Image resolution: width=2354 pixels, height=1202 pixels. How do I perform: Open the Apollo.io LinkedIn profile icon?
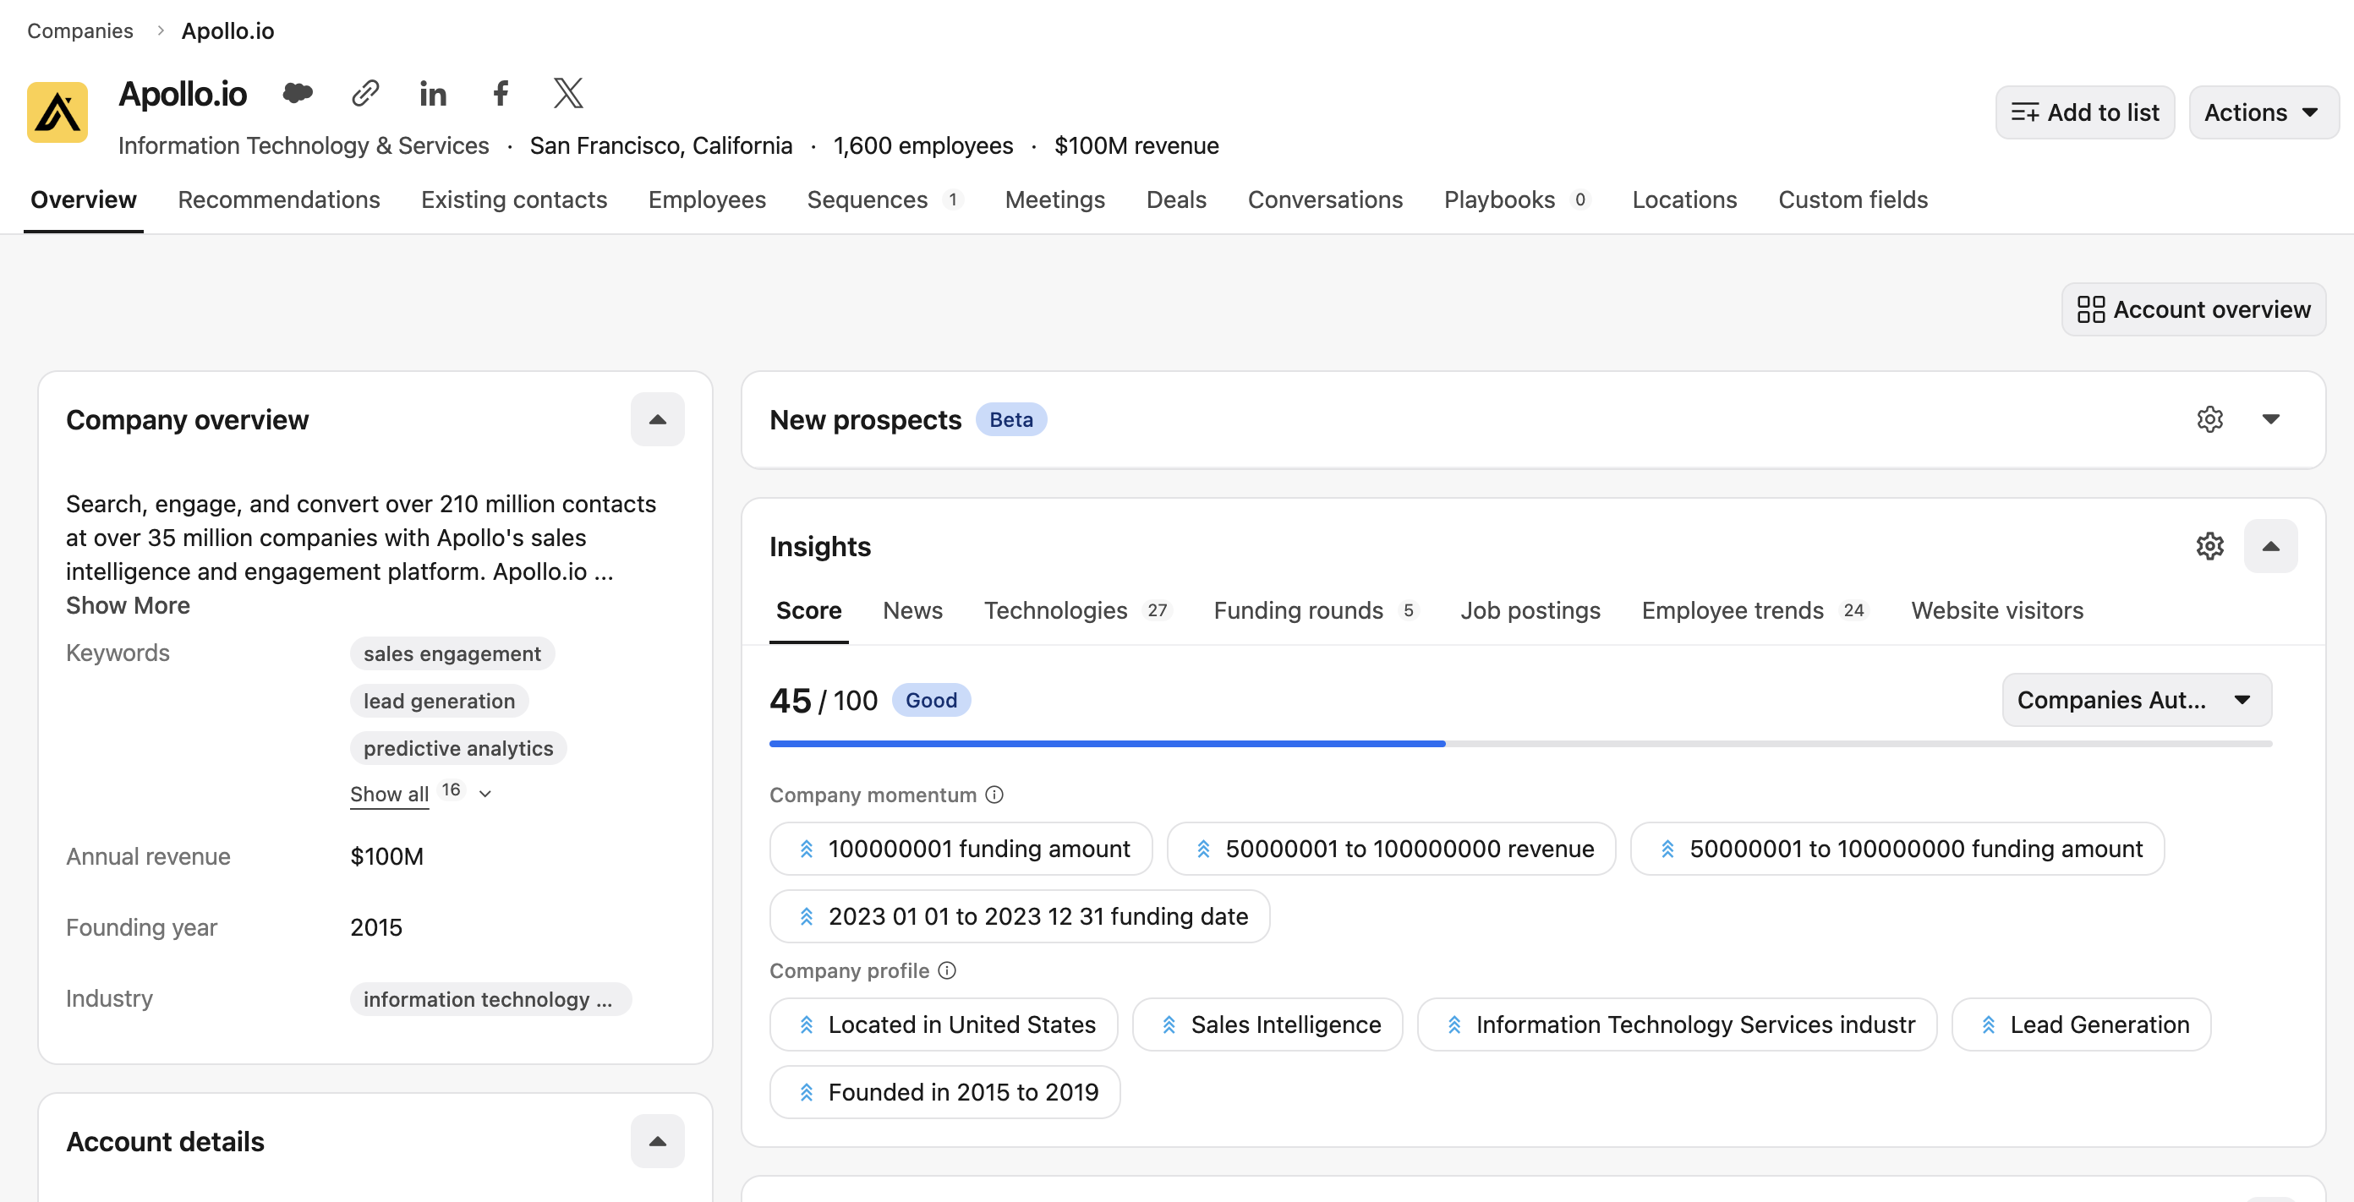(x=433, y=93)
